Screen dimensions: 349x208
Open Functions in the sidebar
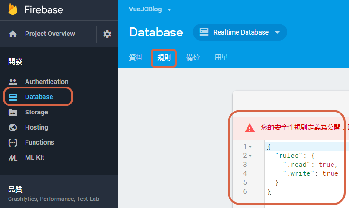39,142
